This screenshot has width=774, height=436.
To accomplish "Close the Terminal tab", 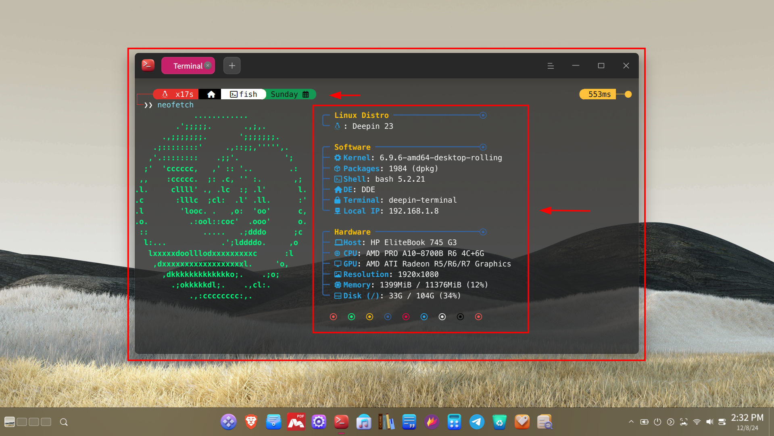I will [x=208, y=65].
